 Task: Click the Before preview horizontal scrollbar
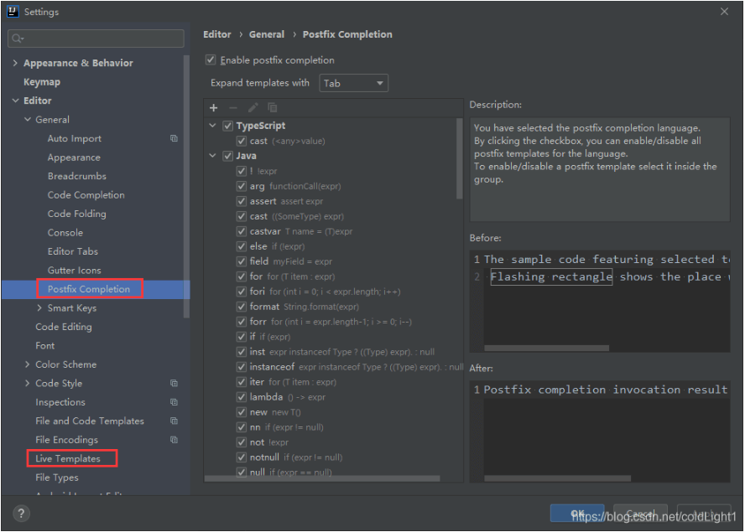[546, 348]
